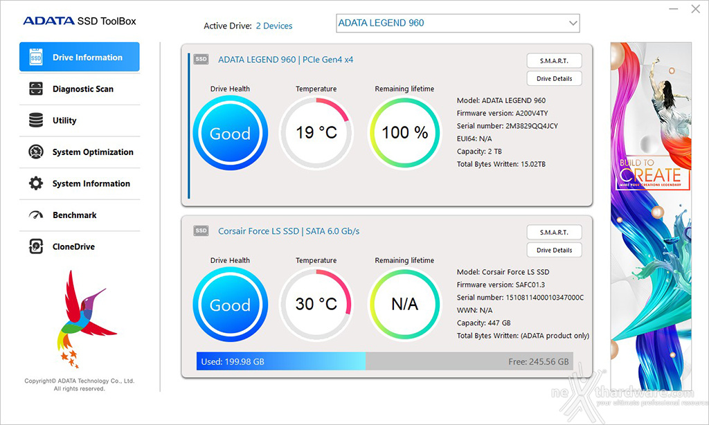Image resolution: width=709 pixels, height=425 pixels.
Task: Expand the active drive dropdown arrow
Action: coord(573,23)
